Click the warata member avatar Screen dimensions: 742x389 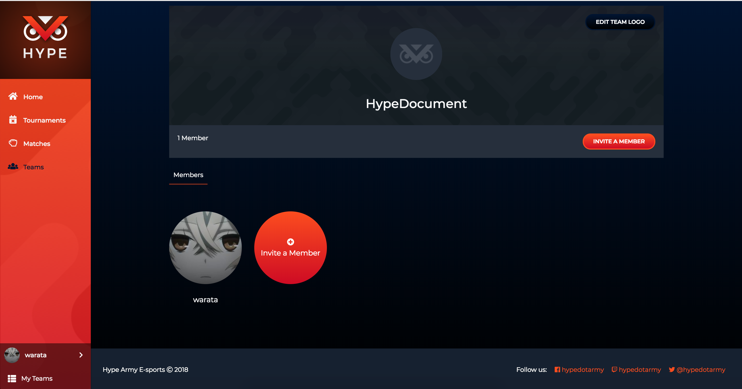(x=205, y=248)
